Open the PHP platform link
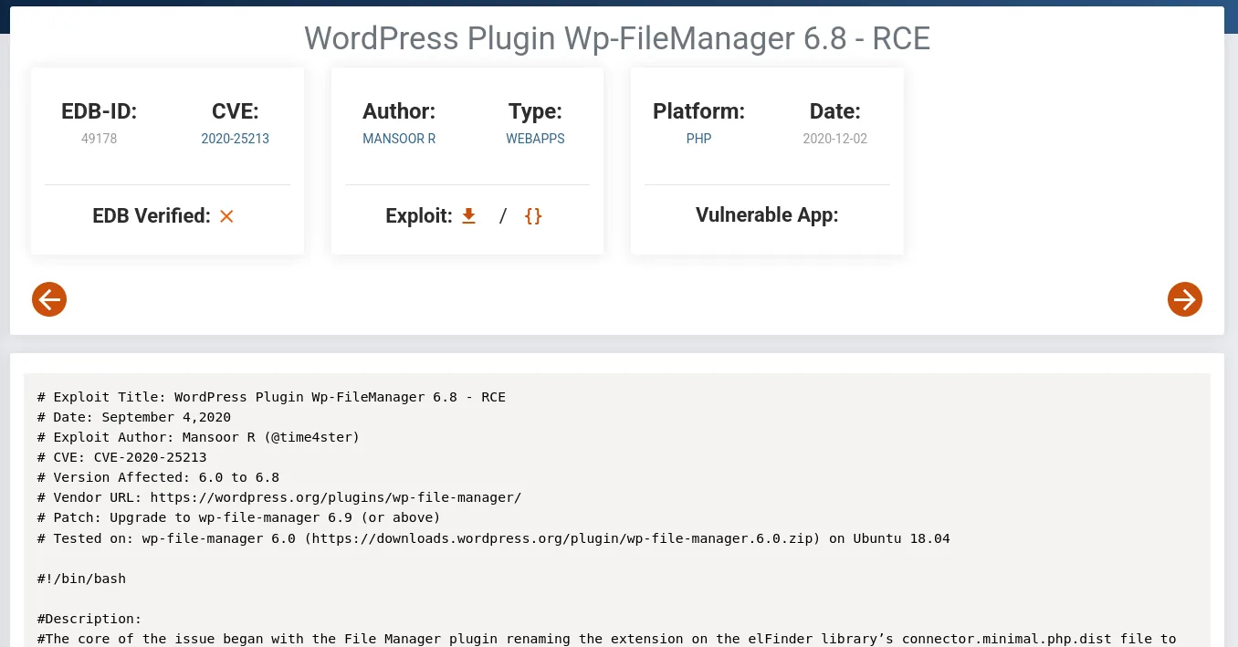Viewport: 1238px width, 647px height. pyautogui.click(x=698, y=139)
